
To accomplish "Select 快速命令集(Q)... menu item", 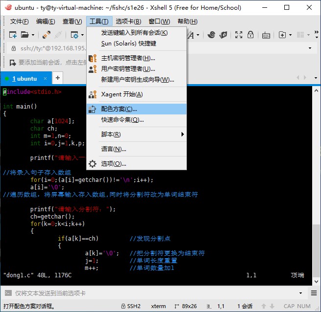I will click(137, 120).
